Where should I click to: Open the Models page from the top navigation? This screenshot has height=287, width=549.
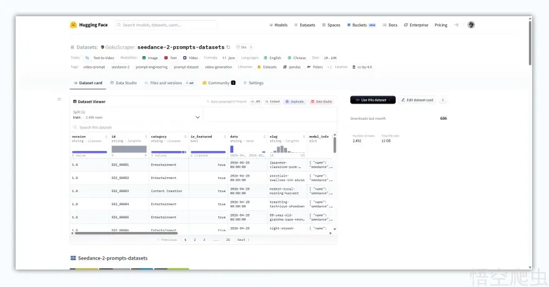point(278,25)
